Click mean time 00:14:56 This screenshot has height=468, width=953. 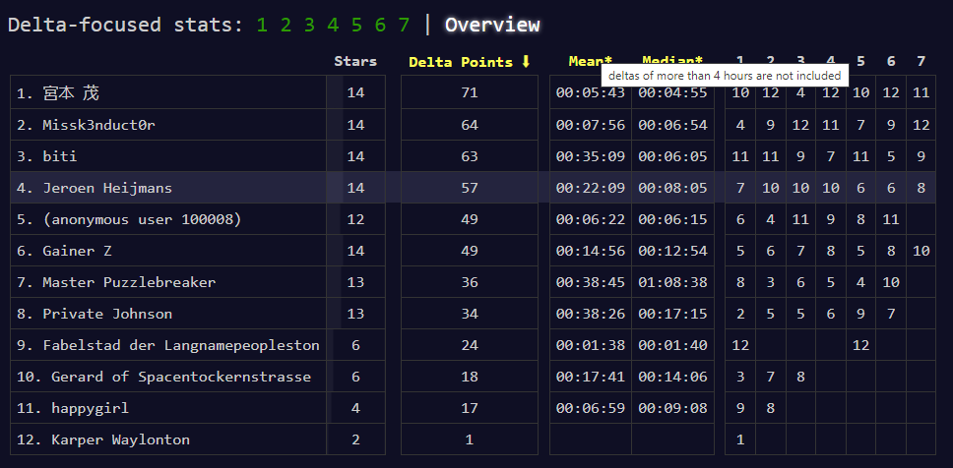[x=590, y=252]
